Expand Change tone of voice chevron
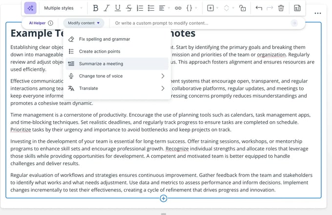 click(163, 76)
